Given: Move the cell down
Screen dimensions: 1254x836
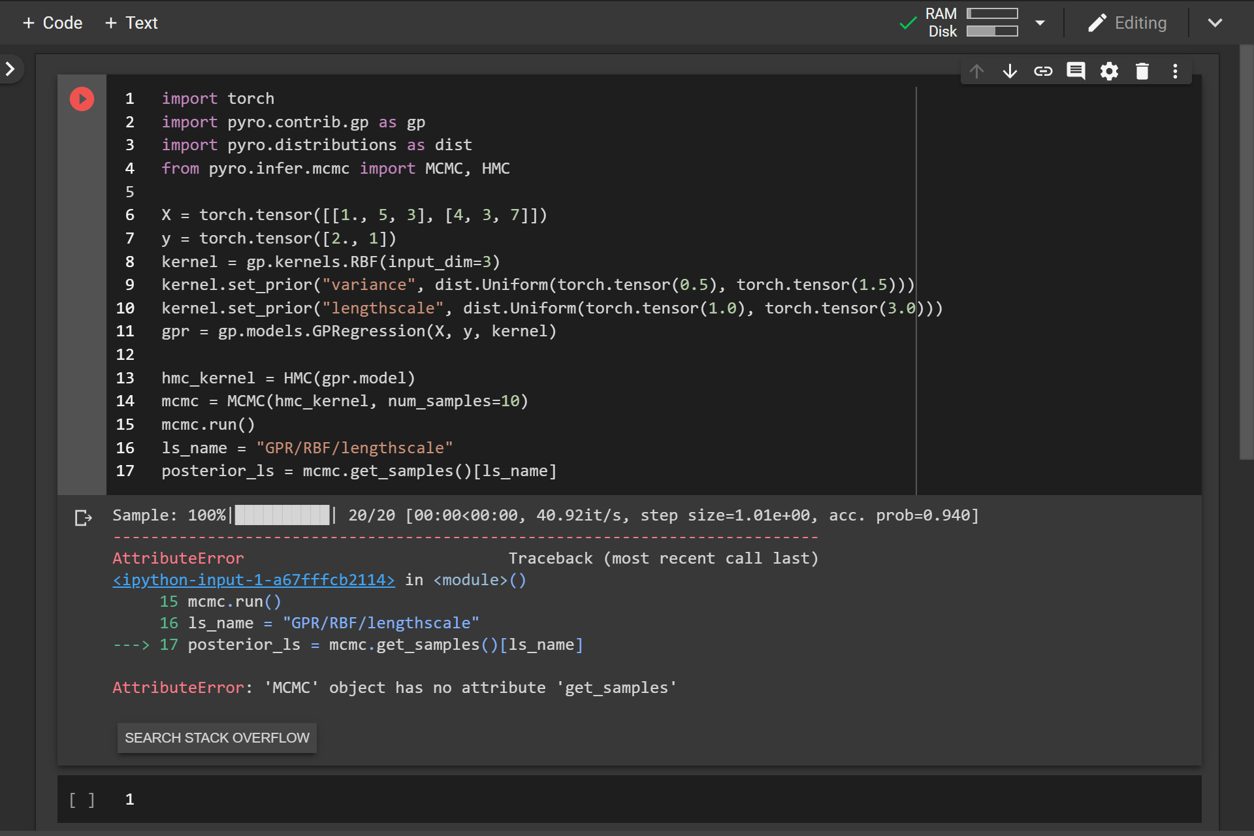Looking at the screenshot, I should tap(1010, 71).
